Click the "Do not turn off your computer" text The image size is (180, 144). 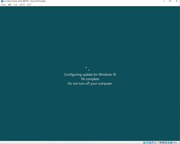90,84
